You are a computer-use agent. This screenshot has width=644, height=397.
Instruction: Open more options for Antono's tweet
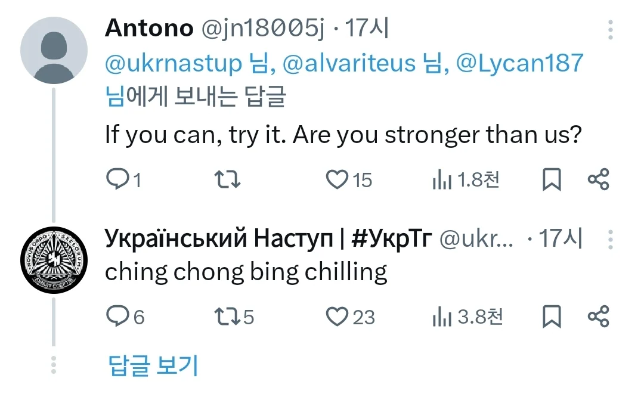pyautogui.click(x=611, y=30)
